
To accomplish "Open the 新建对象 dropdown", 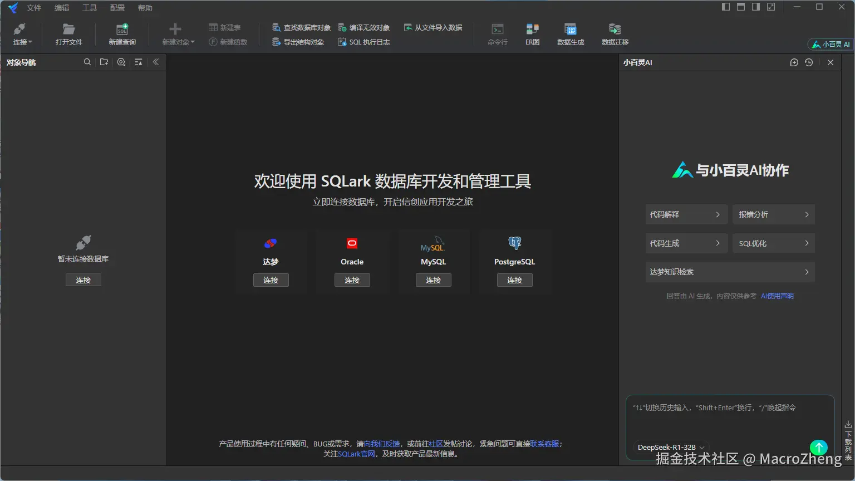I will pos(178,35).
